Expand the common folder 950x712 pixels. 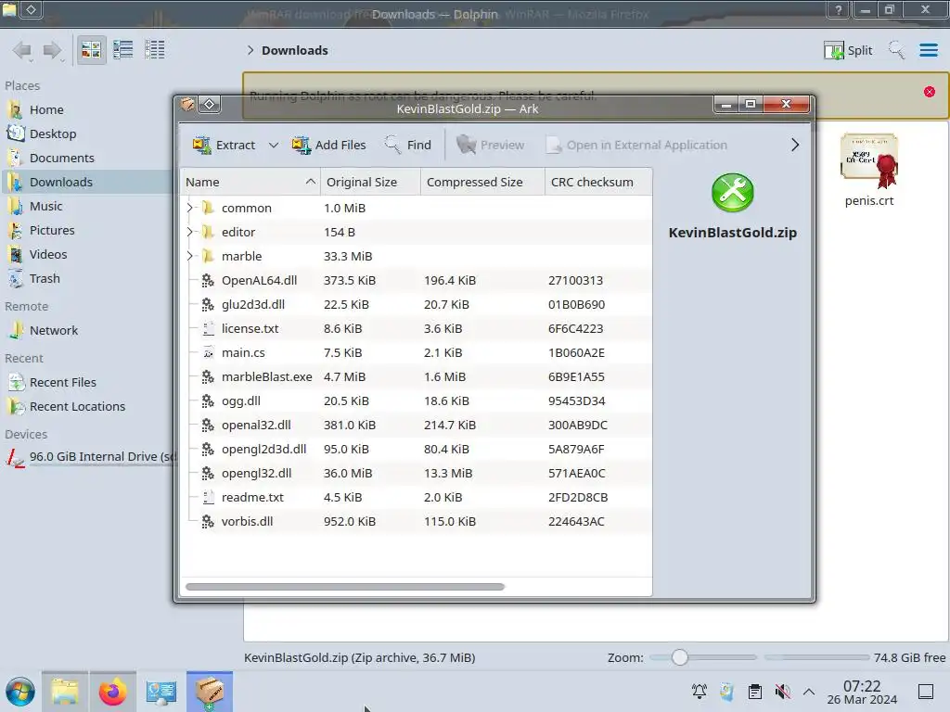click(189, 209)
